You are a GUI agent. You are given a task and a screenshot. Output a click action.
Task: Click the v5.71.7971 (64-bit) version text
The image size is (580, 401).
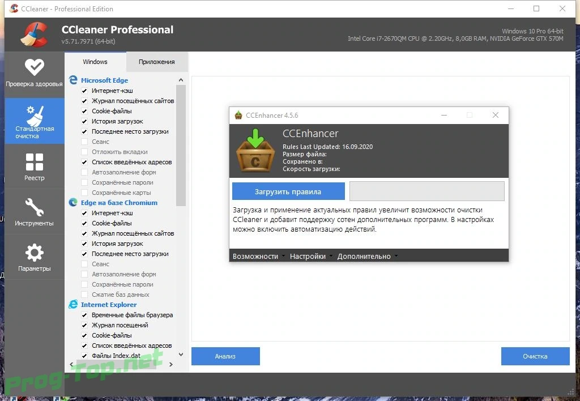pyautogui.click(x=88, y=41)
